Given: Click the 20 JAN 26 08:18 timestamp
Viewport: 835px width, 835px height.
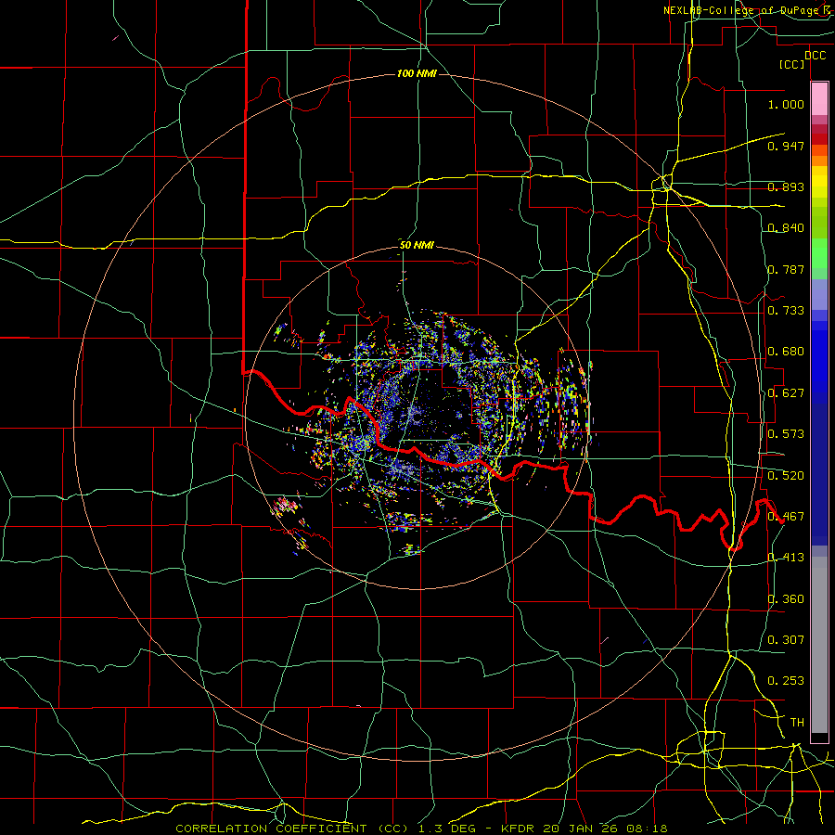Looking at the screenshot, I should [x=606, y=829].
